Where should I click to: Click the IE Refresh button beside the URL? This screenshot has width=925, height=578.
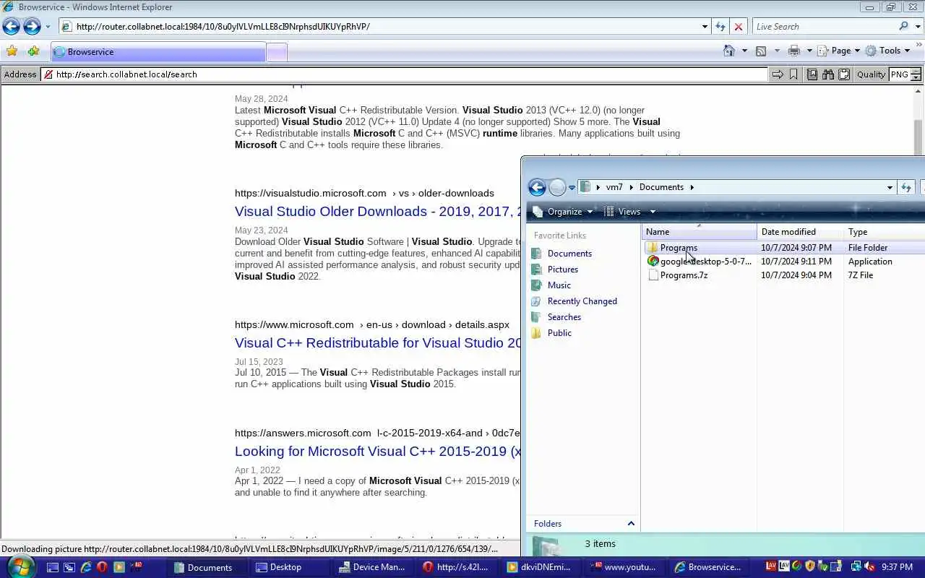click(x=720, y=27)
